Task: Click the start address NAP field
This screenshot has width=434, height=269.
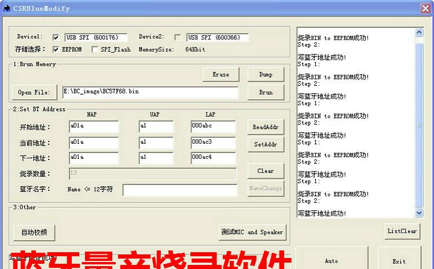Action: coord(94,126)
